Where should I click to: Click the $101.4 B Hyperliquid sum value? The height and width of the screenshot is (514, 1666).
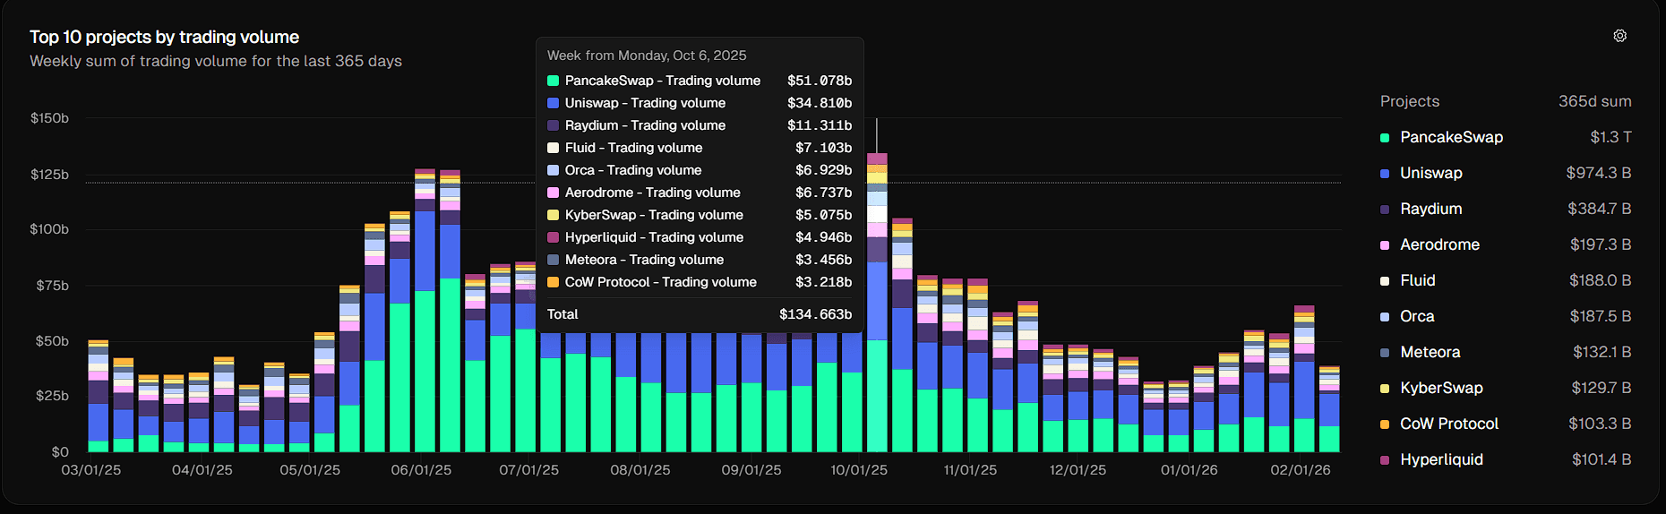point(1602,459)
